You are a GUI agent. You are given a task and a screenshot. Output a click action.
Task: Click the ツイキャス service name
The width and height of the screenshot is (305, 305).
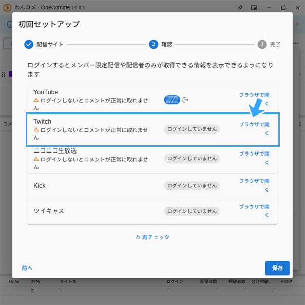tap(49, 211)
